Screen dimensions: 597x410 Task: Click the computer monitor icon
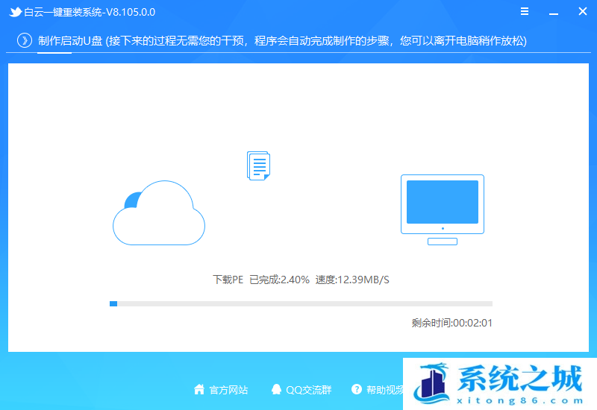click(443, 209)
